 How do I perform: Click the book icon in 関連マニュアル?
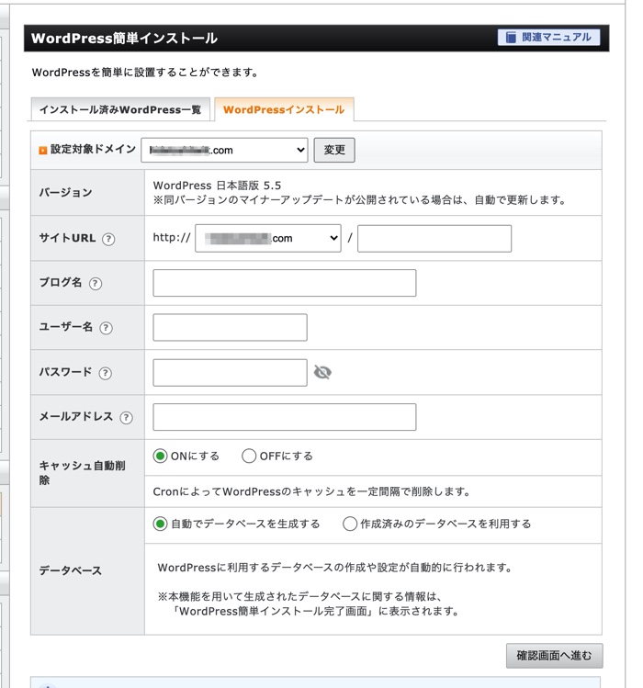(511, 38)
